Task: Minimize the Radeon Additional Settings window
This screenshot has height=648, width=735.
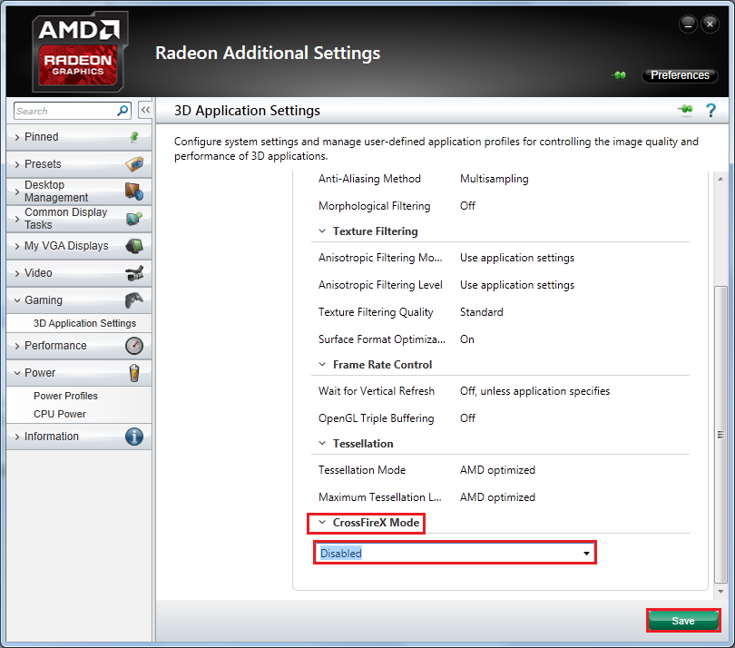Action: 688,25
